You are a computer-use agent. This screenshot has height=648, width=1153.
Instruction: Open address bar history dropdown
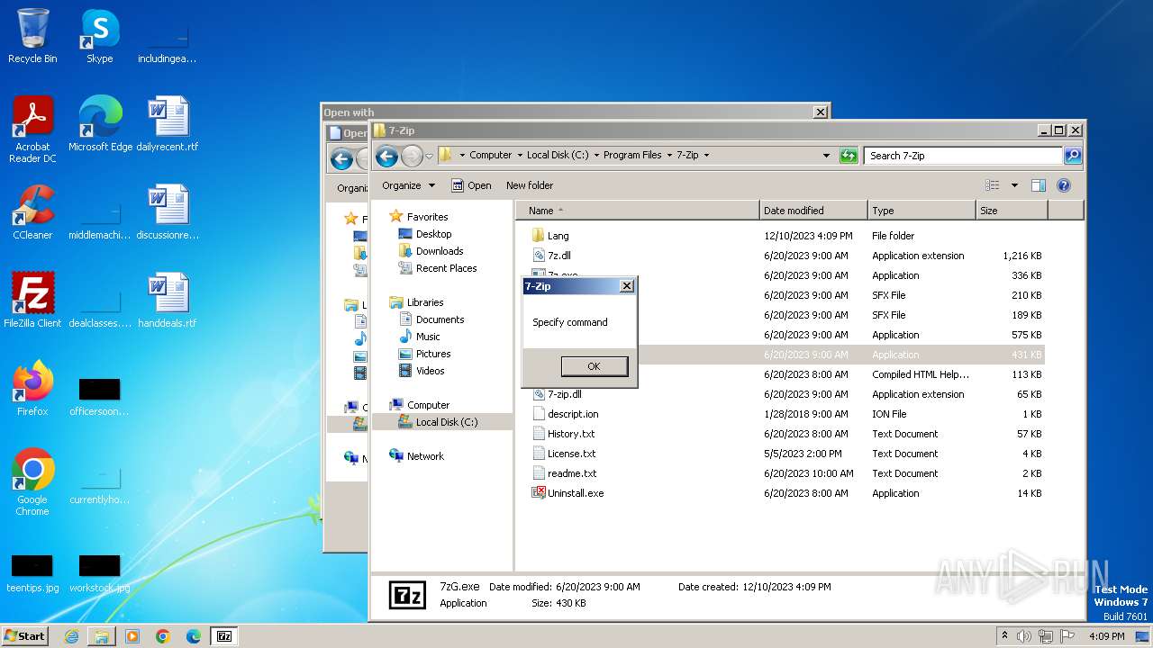pyautogui.click(x=826, y=156)
